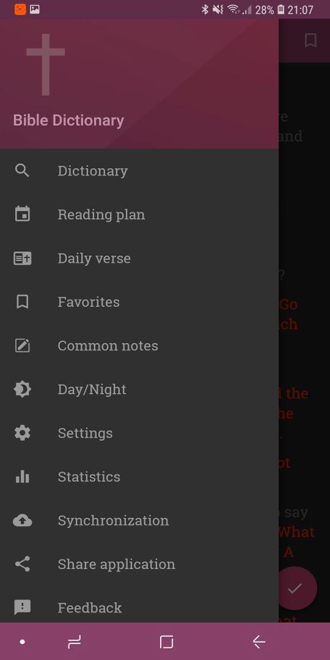Tap the cloud upload Synchronization icon
Image resolution: width=330 pixels, height=660 pixels.
[x=23, y=521]
